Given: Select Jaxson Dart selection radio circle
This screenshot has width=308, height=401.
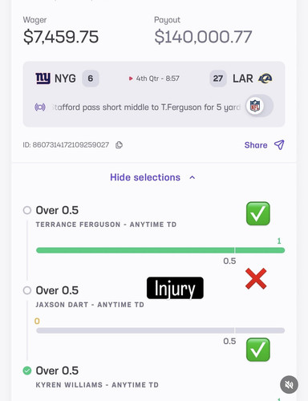Looking at the screenshot, I should click(x=27, y=290).
